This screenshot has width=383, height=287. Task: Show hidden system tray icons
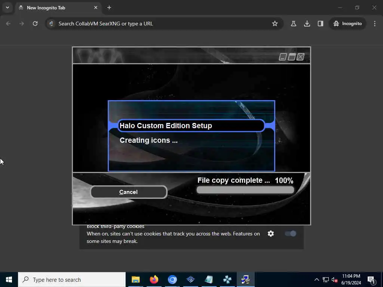[x=316, y=280]
